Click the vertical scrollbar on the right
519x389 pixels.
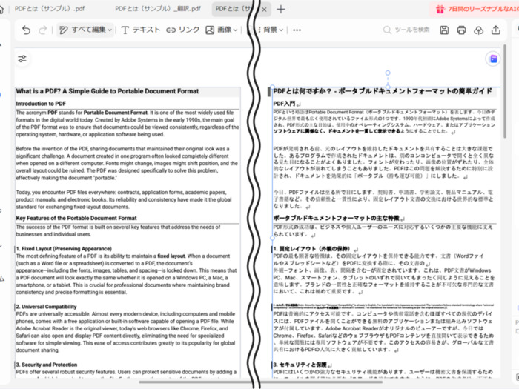click(x=505, y=91)
